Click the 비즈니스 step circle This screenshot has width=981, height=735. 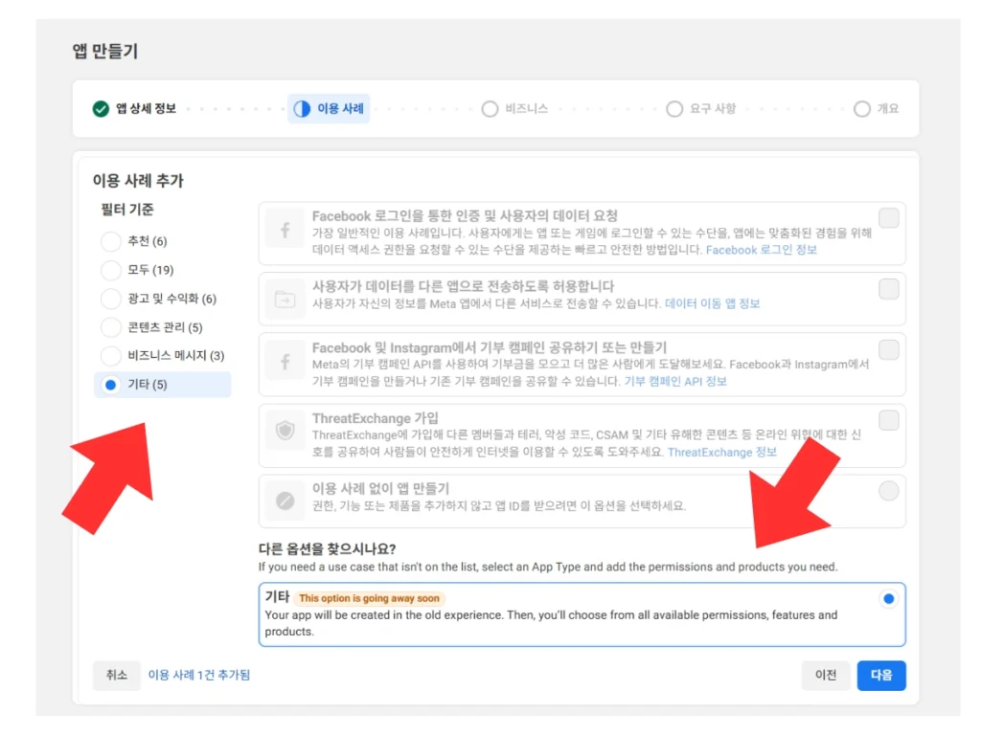click(490, 109)
